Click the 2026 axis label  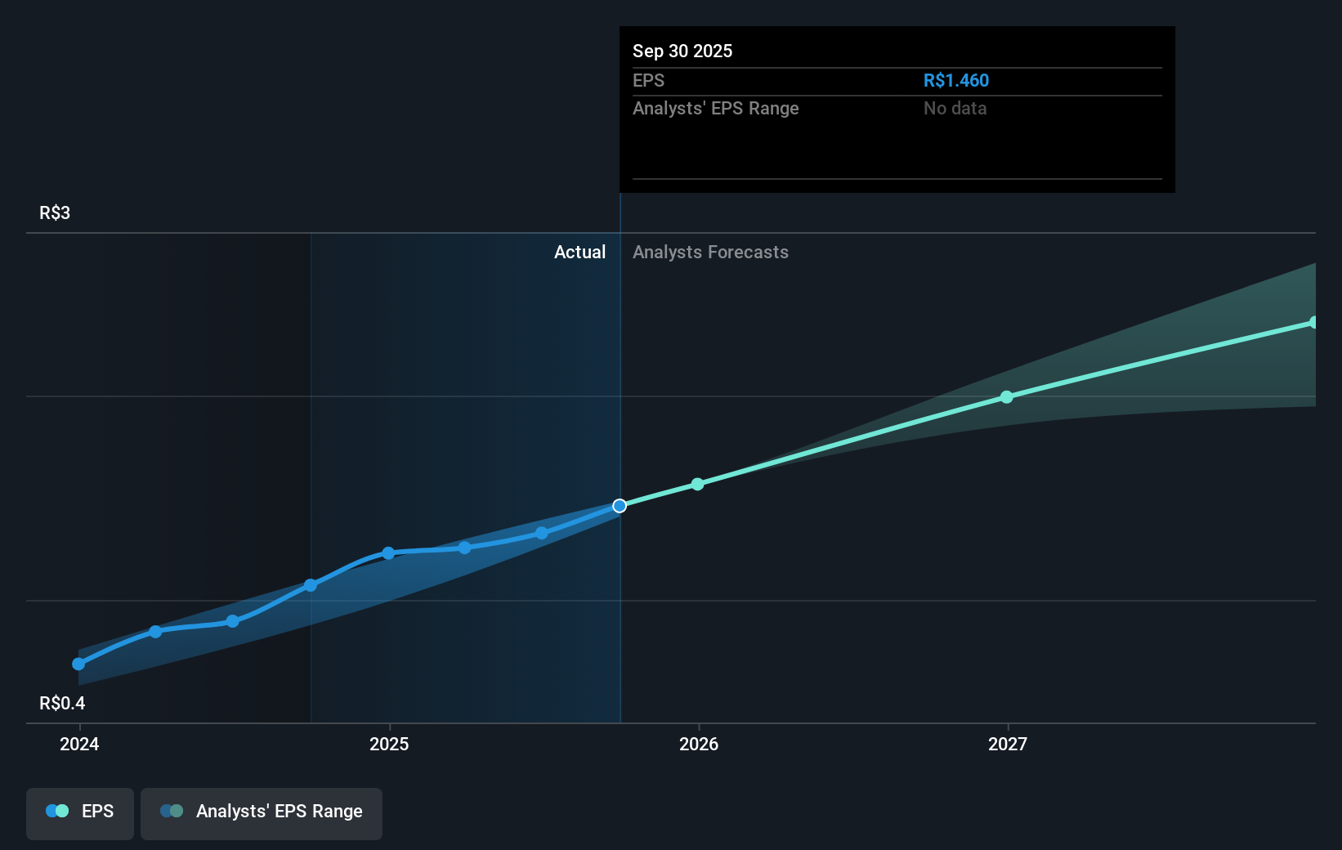point(697,744)
